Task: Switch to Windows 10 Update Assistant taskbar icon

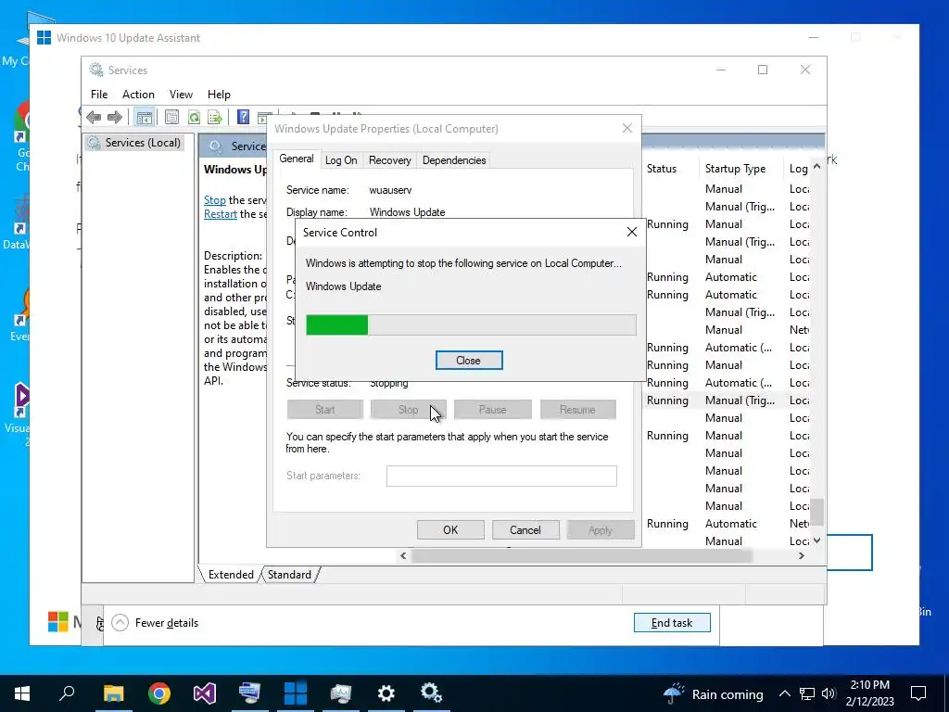Action: [x=296, y=693]
